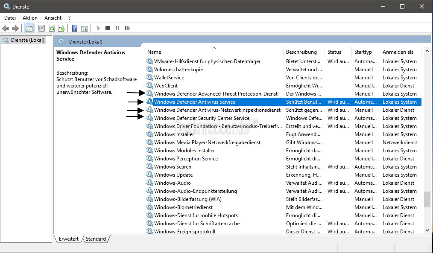Click the vertical scrollbar thumb
This screenshot has height=253, width=433.
(x=427, y=199)
